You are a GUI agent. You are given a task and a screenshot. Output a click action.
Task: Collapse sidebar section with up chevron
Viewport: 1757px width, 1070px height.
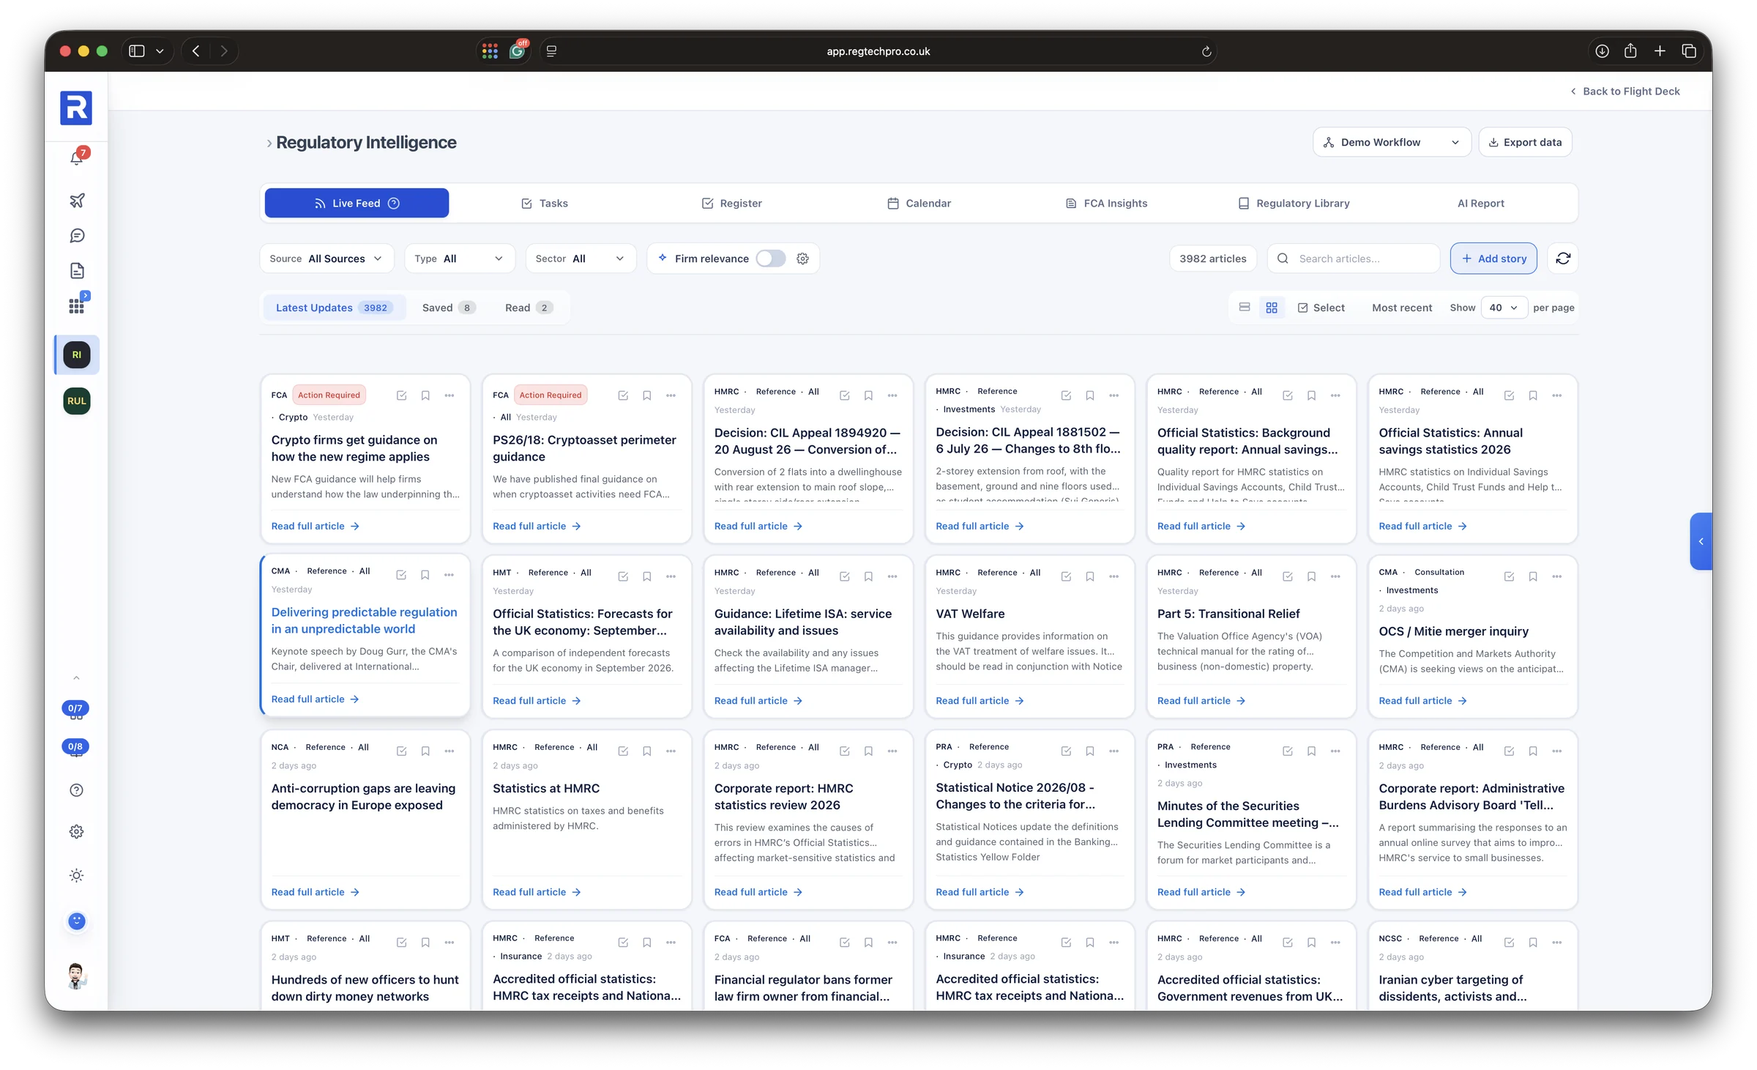click(76, 678)
